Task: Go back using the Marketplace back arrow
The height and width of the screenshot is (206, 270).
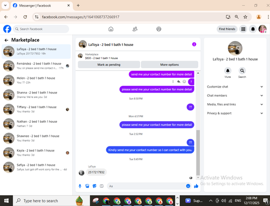Action: 6,40
